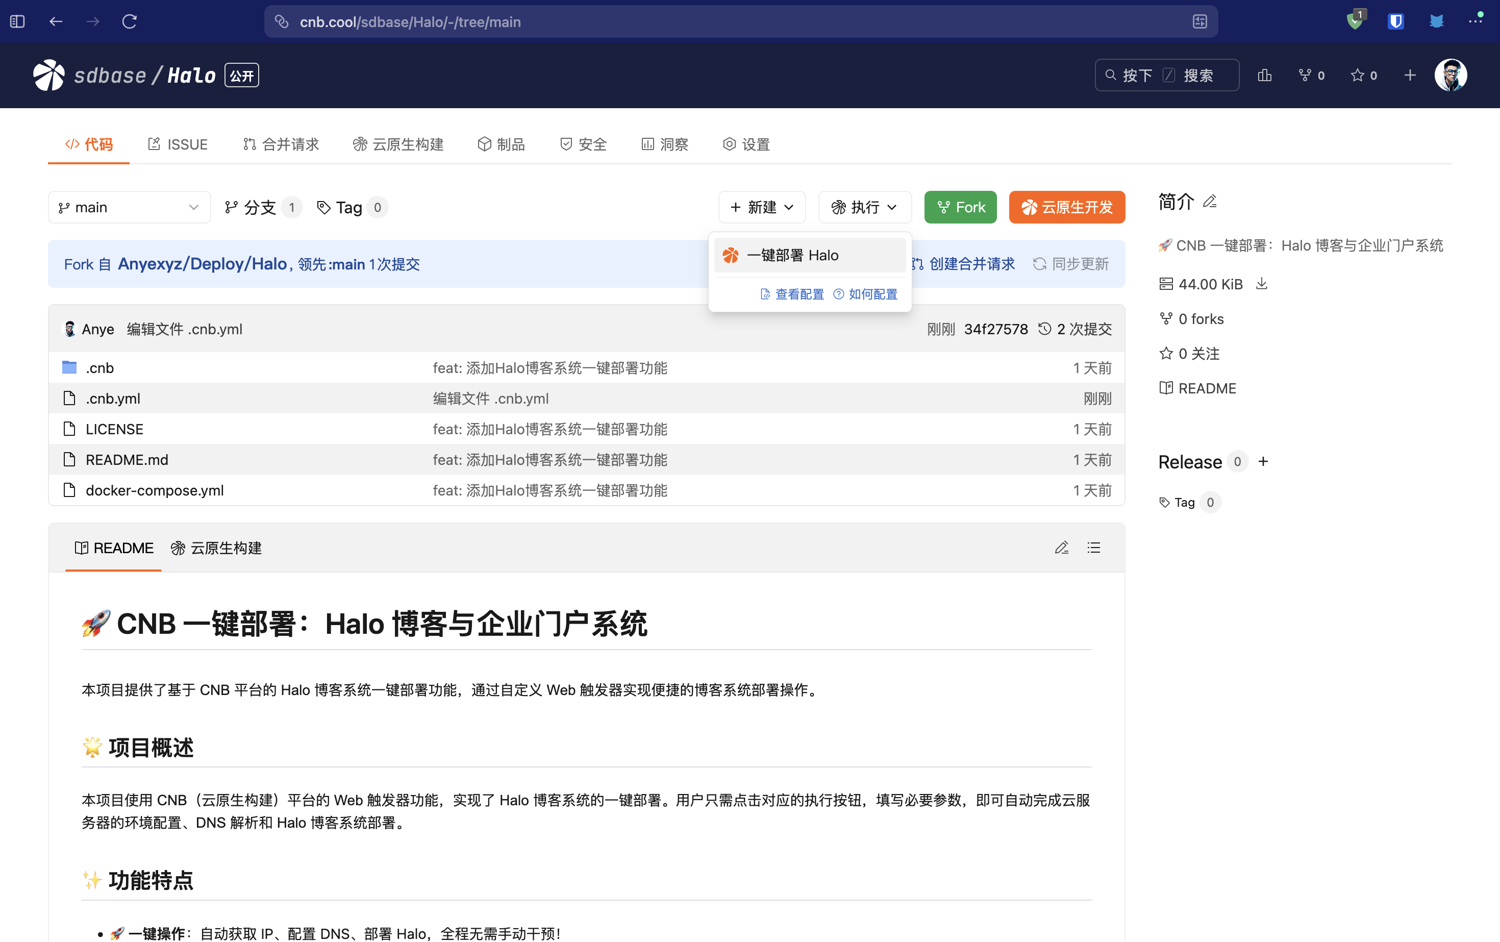
Task: Click the README edit pencil icon
Action: point(1061,548)
